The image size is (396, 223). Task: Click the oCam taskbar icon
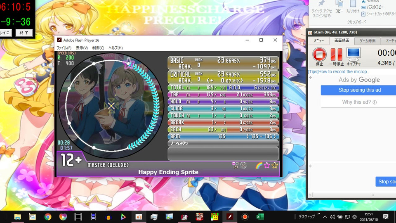pyautogui.click(x=139, y=217)
